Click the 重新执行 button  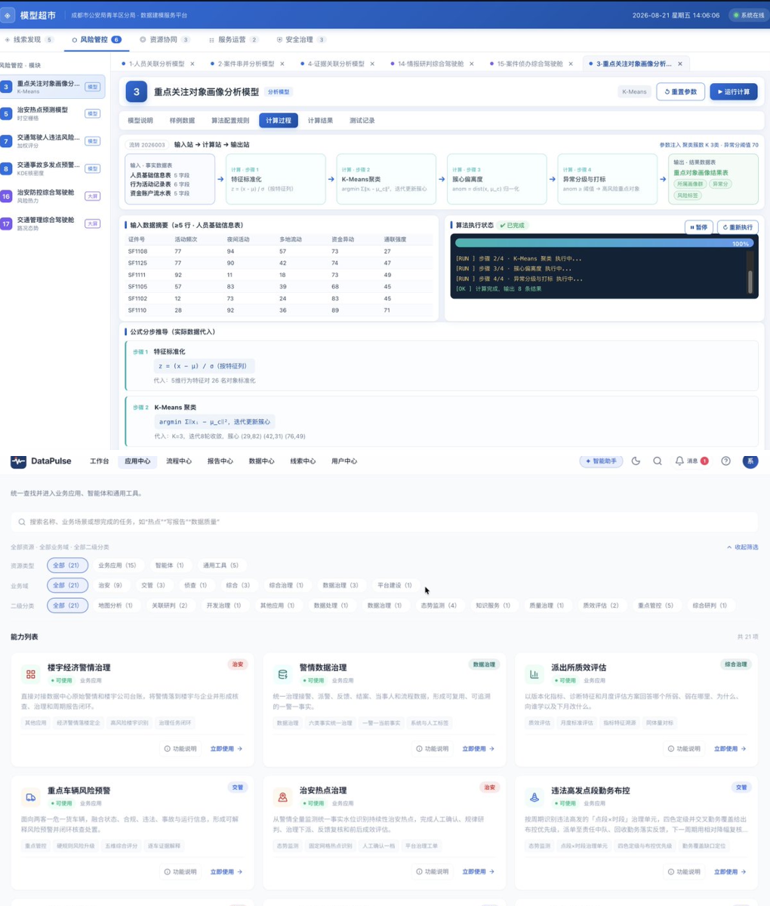[737, 227]
